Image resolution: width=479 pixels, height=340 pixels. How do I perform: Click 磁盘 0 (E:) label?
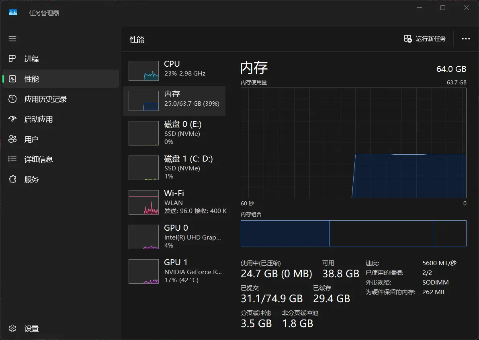[183, 124]
